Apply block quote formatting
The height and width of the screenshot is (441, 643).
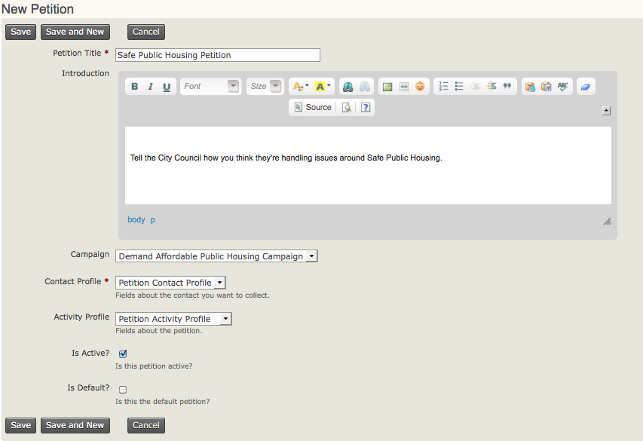click(x=507, y=87)
